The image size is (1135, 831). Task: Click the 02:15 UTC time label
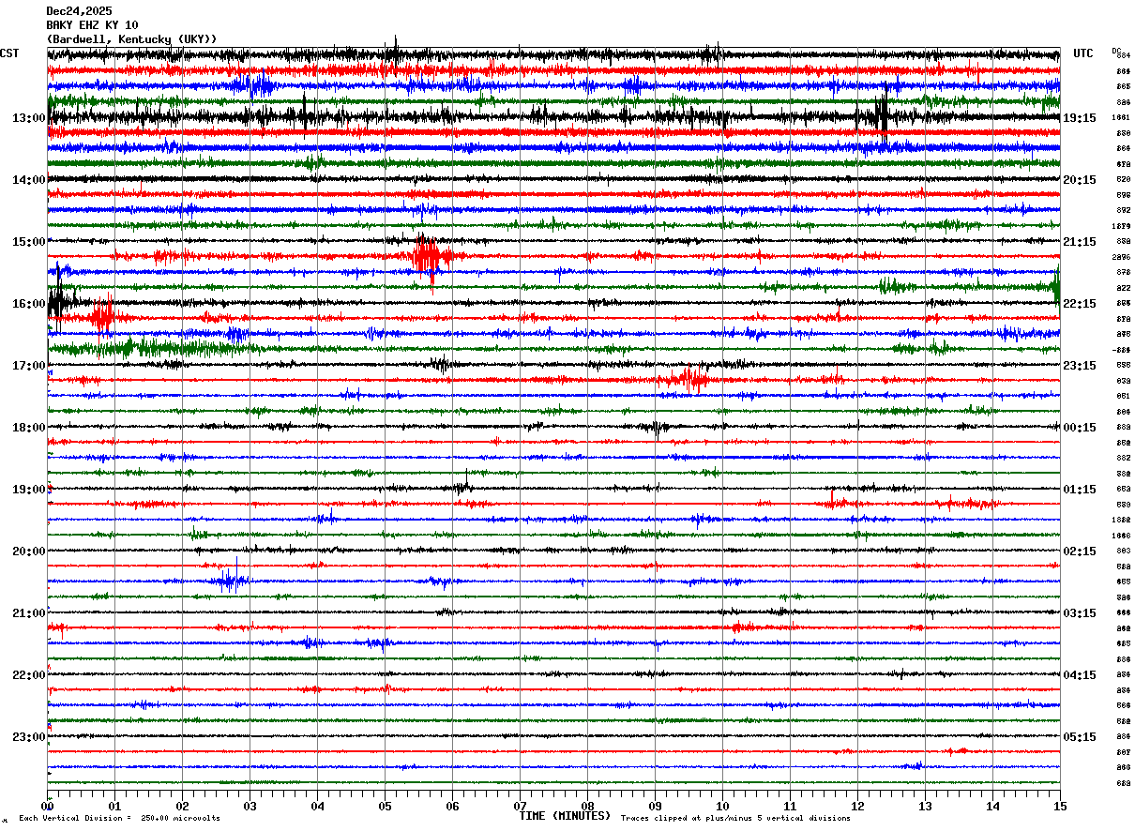click(1079, 551)
